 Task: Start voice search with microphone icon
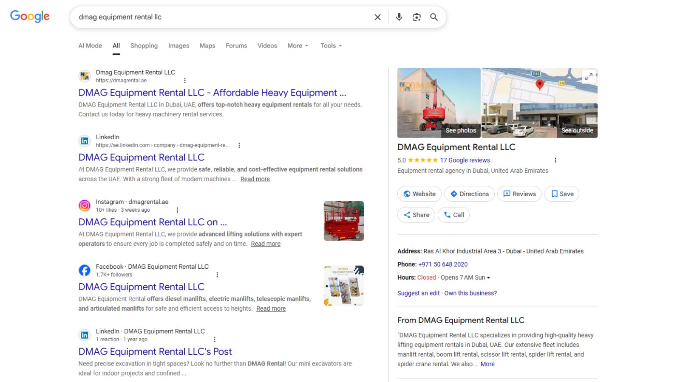pyautogui.click(x=399, y=17)
